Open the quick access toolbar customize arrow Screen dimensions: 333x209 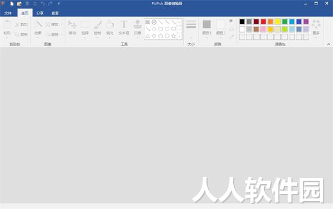pyautogui.click(x=59, y=4)
